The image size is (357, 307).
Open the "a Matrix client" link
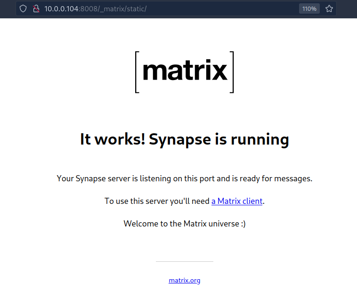[237, 201]
